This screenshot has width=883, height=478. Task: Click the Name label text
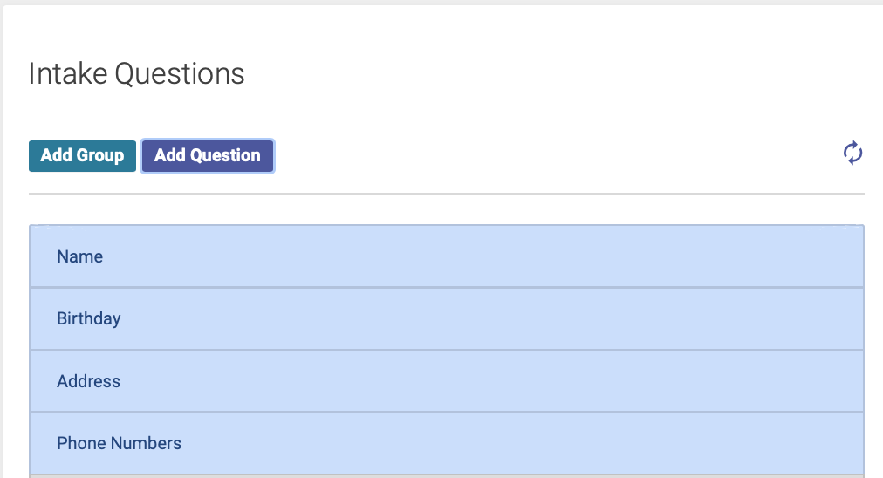80,256
